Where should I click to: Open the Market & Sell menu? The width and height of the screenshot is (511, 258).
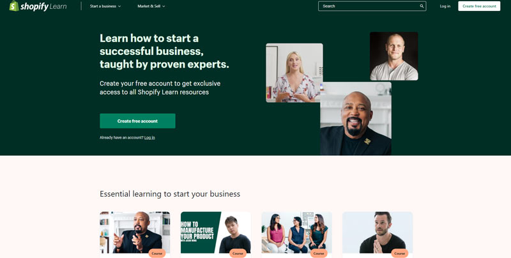[151, 6]
